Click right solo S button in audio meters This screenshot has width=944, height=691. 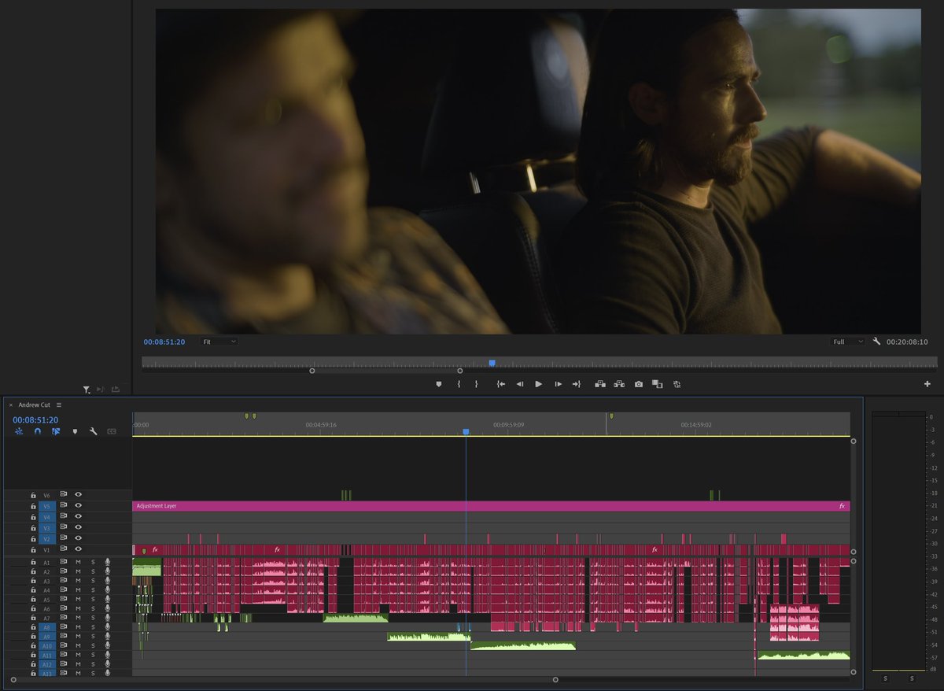click(x=912, y=678)
